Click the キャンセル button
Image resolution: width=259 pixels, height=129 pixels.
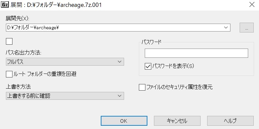click(x=177, y=121)
